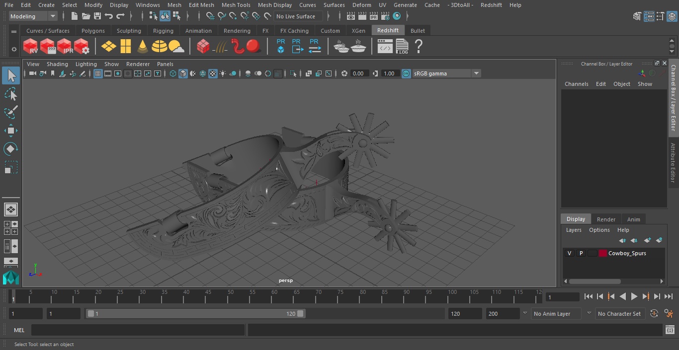This screenshot has width=679, height=350.
Task: Open the script editor icon by command line
Action: [670, 330]
